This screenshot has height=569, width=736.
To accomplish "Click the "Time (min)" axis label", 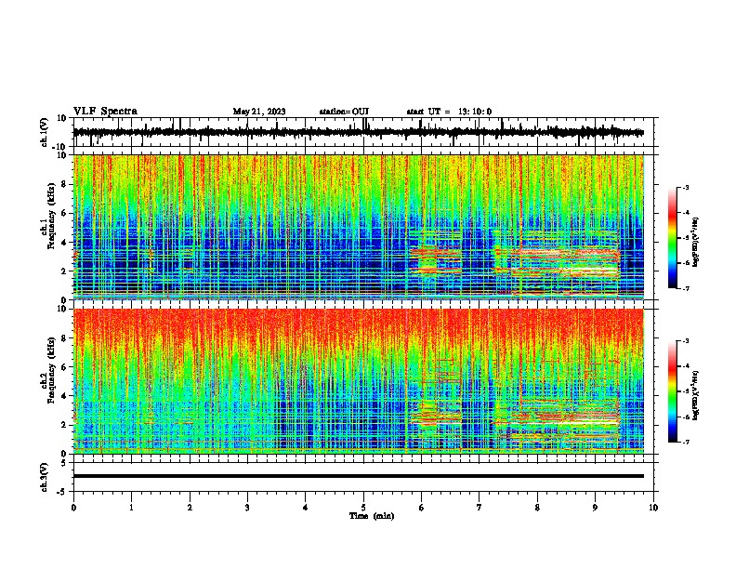I will tap(372, 516).
